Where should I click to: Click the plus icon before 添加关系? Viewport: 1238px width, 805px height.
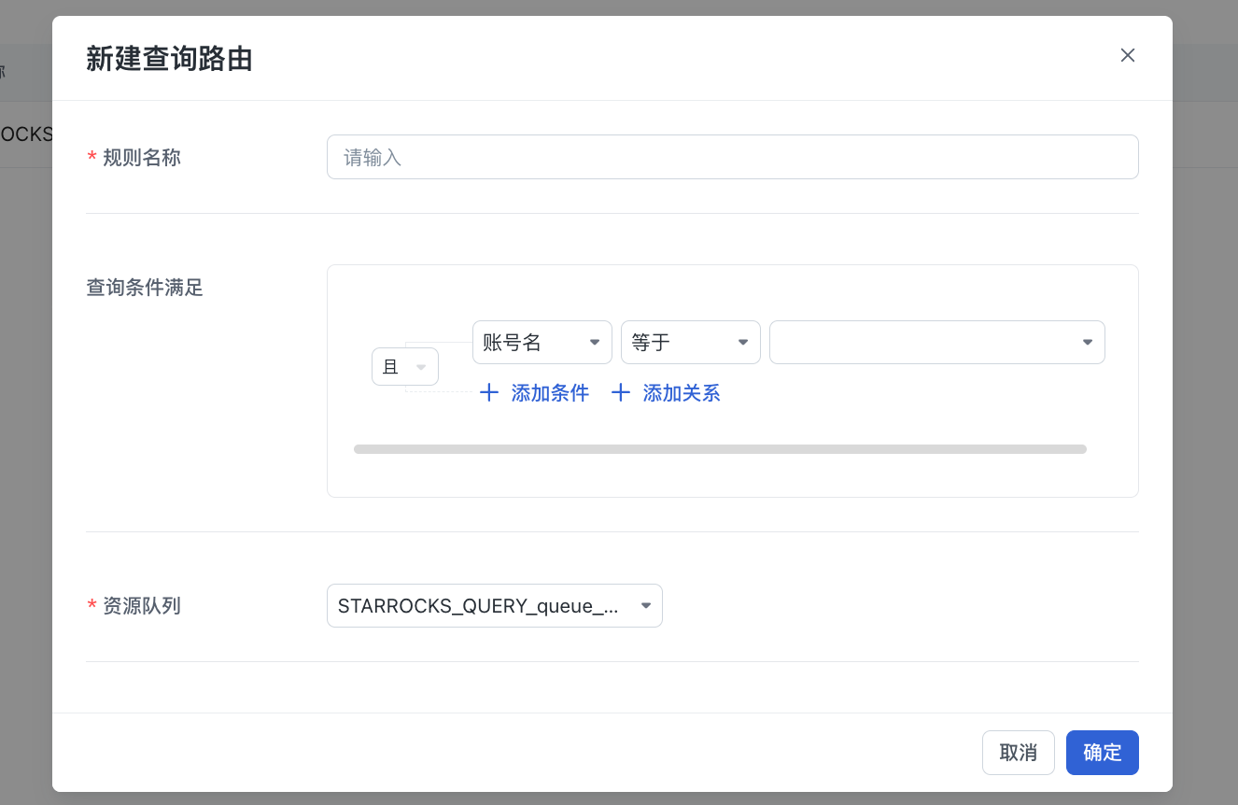click(621, 393)
